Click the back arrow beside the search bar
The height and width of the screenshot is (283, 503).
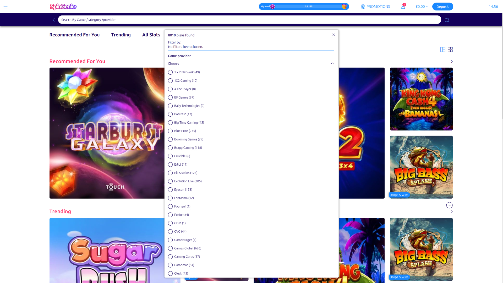point(54,20)
